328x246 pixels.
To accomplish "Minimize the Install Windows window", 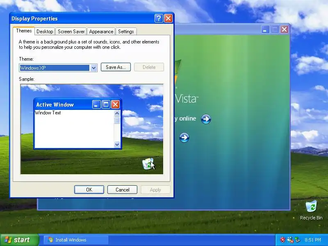I will click(x=265, y=30).
